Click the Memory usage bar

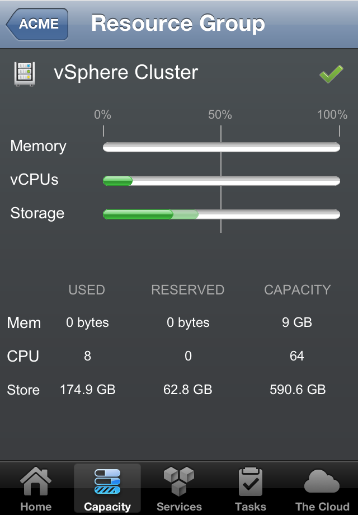[222, 147]
